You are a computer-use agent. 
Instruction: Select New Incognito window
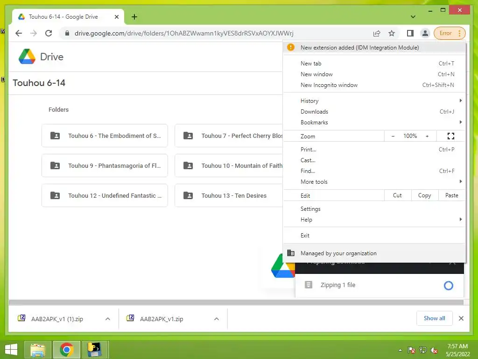click(x=374, y=85)
